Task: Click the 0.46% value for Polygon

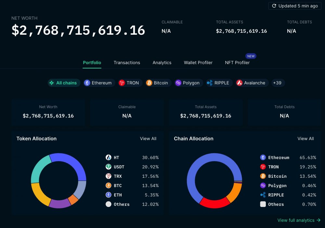Action: tap(309, 186)
